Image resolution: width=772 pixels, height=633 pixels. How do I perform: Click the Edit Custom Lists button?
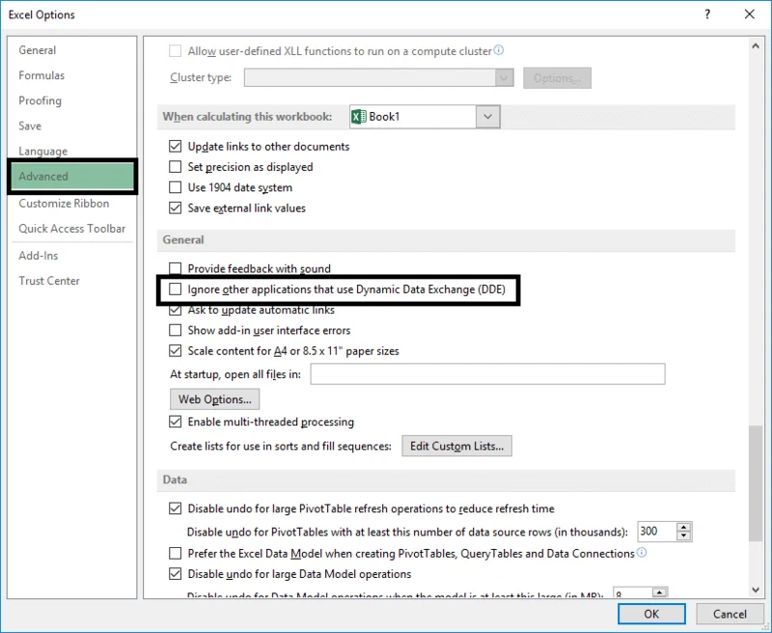pos(456,446)
